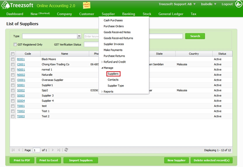This screenshot has width=243, height=167.
Task: Open the Banking menu
Action: 129,14
